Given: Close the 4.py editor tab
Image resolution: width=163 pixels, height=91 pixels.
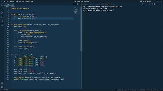Looking at the screenshot, I should 13,4.
